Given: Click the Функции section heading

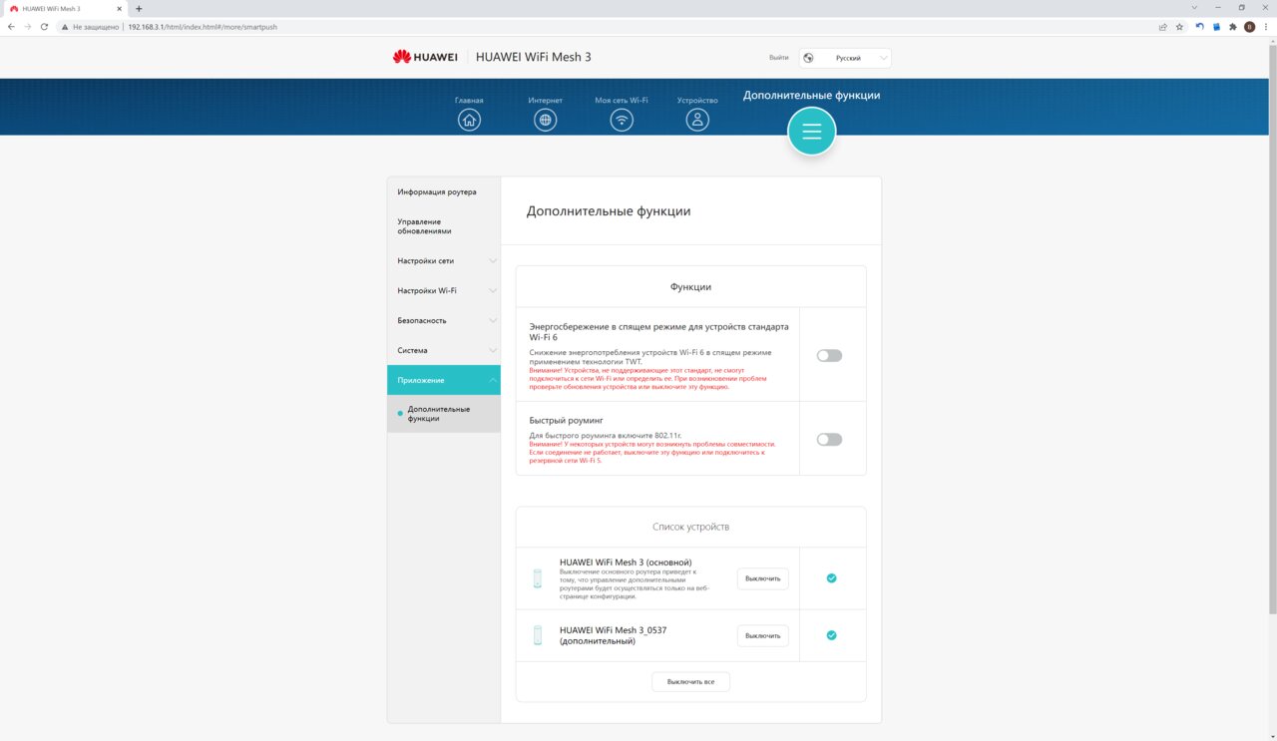Looking at the screenshot, I should [x=690, y=287].
